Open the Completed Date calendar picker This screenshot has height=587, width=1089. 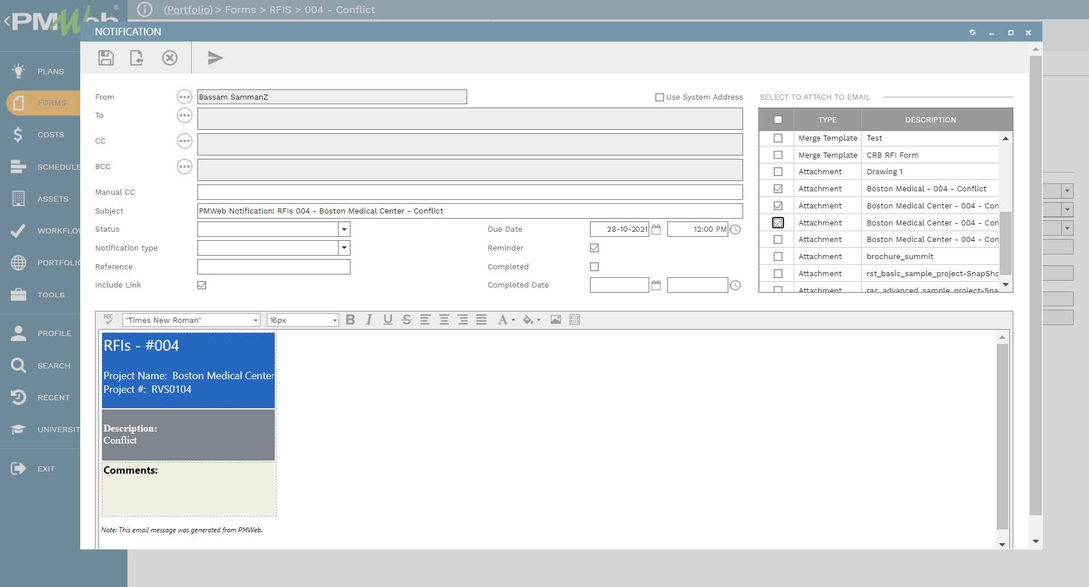click(x=656, y=285)
